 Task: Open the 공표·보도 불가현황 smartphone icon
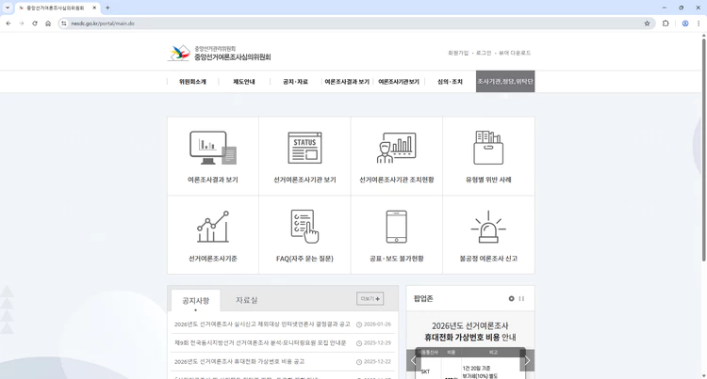coord(396,227)
